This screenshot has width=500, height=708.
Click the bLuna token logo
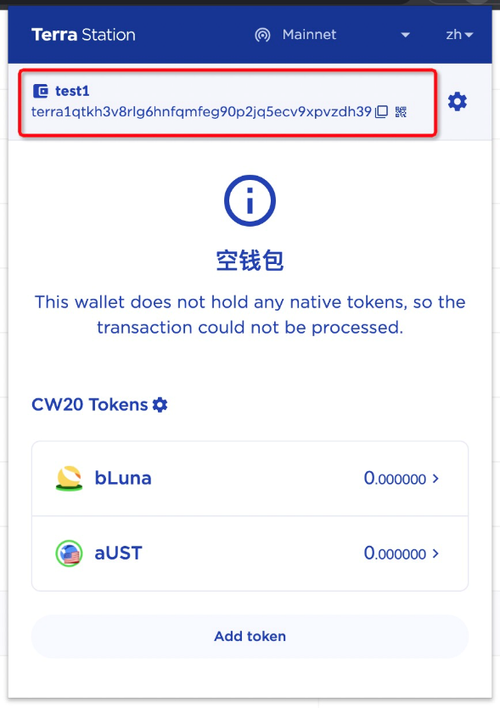coord(69,478)
